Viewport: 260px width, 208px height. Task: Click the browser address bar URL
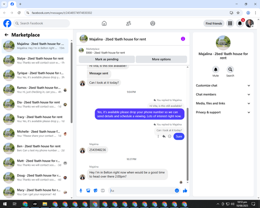tap(62, 13)
